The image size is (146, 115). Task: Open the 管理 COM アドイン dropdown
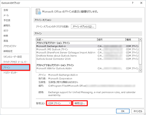click(x=59, y=103)
